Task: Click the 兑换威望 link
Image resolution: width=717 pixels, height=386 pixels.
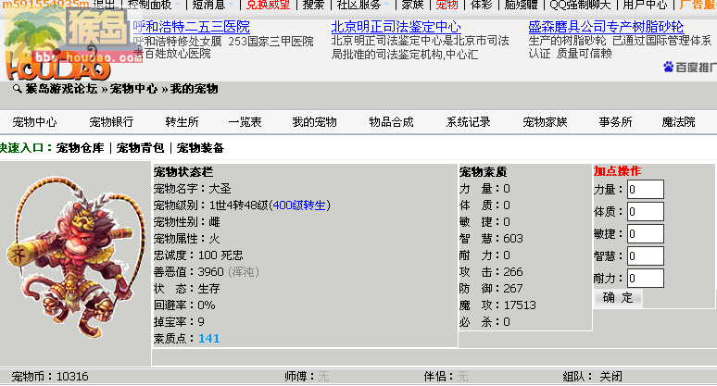Action: (268, 5)
